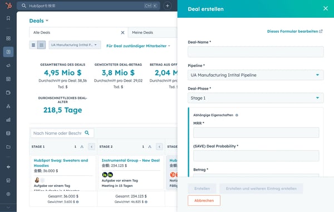Image resolution: width=334 pixels, height=212 pixels.
Task: Click Erstellen und weiteren Eintrag erstellen
Action: pos(261,189)
